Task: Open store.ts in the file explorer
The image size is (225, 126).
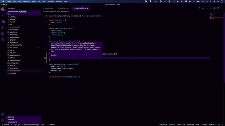Action: [x=24, y=65]
